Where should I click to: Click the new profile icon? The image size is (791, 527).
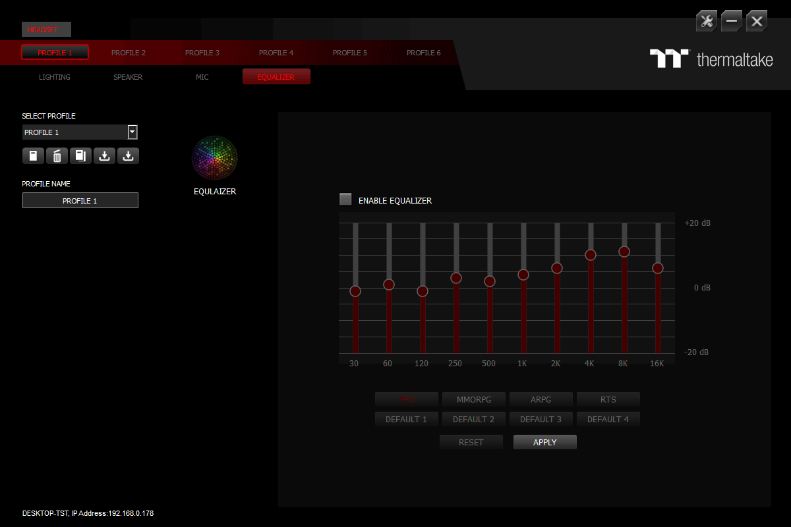pos(33,156)
